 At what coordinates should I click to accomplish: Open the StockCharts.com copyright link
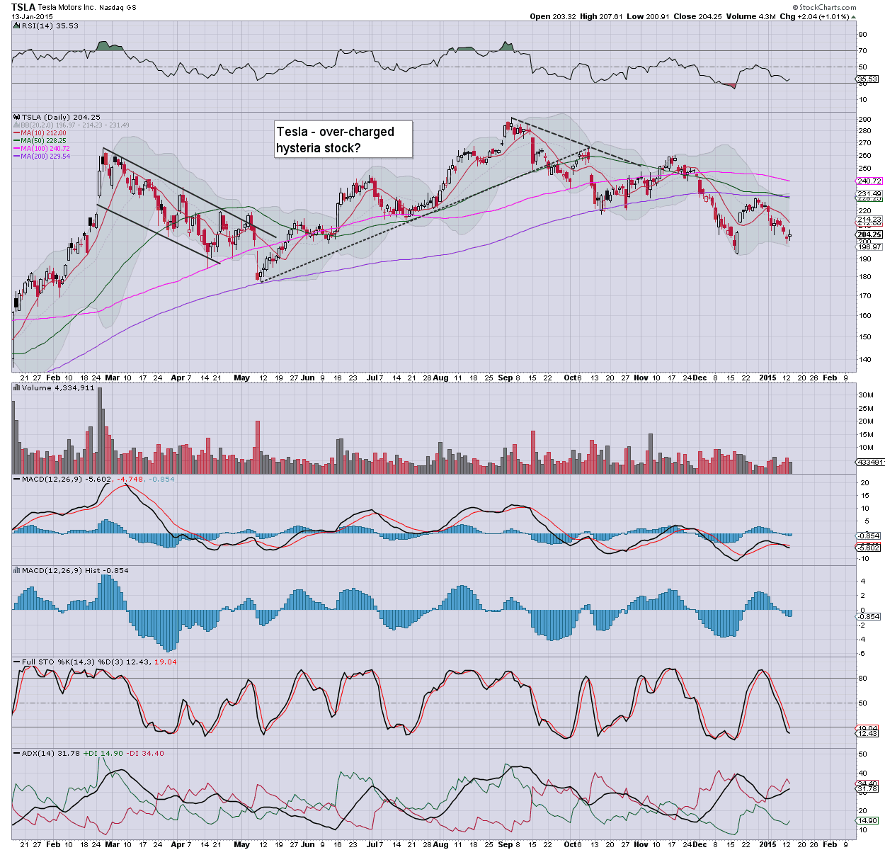click(x=825, y=7)
